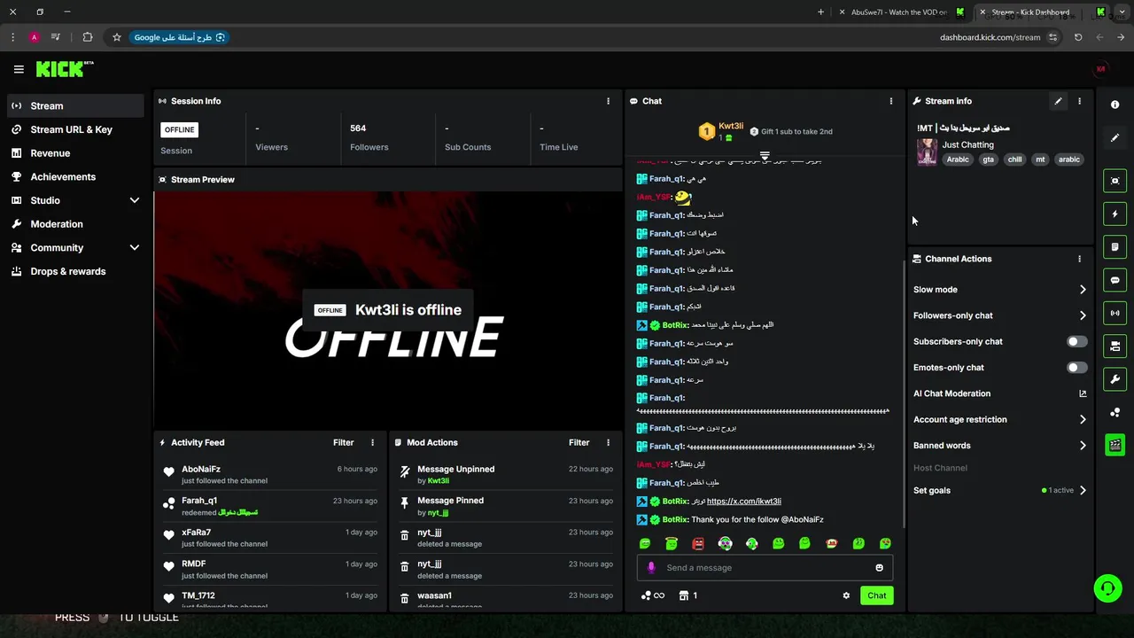Toggle Subscribers-only chat switch

coord(1076,341)
